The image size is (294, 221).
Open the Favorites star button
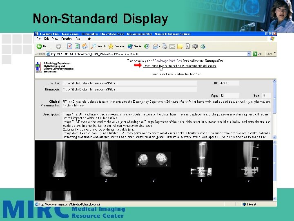click(116, 46)
